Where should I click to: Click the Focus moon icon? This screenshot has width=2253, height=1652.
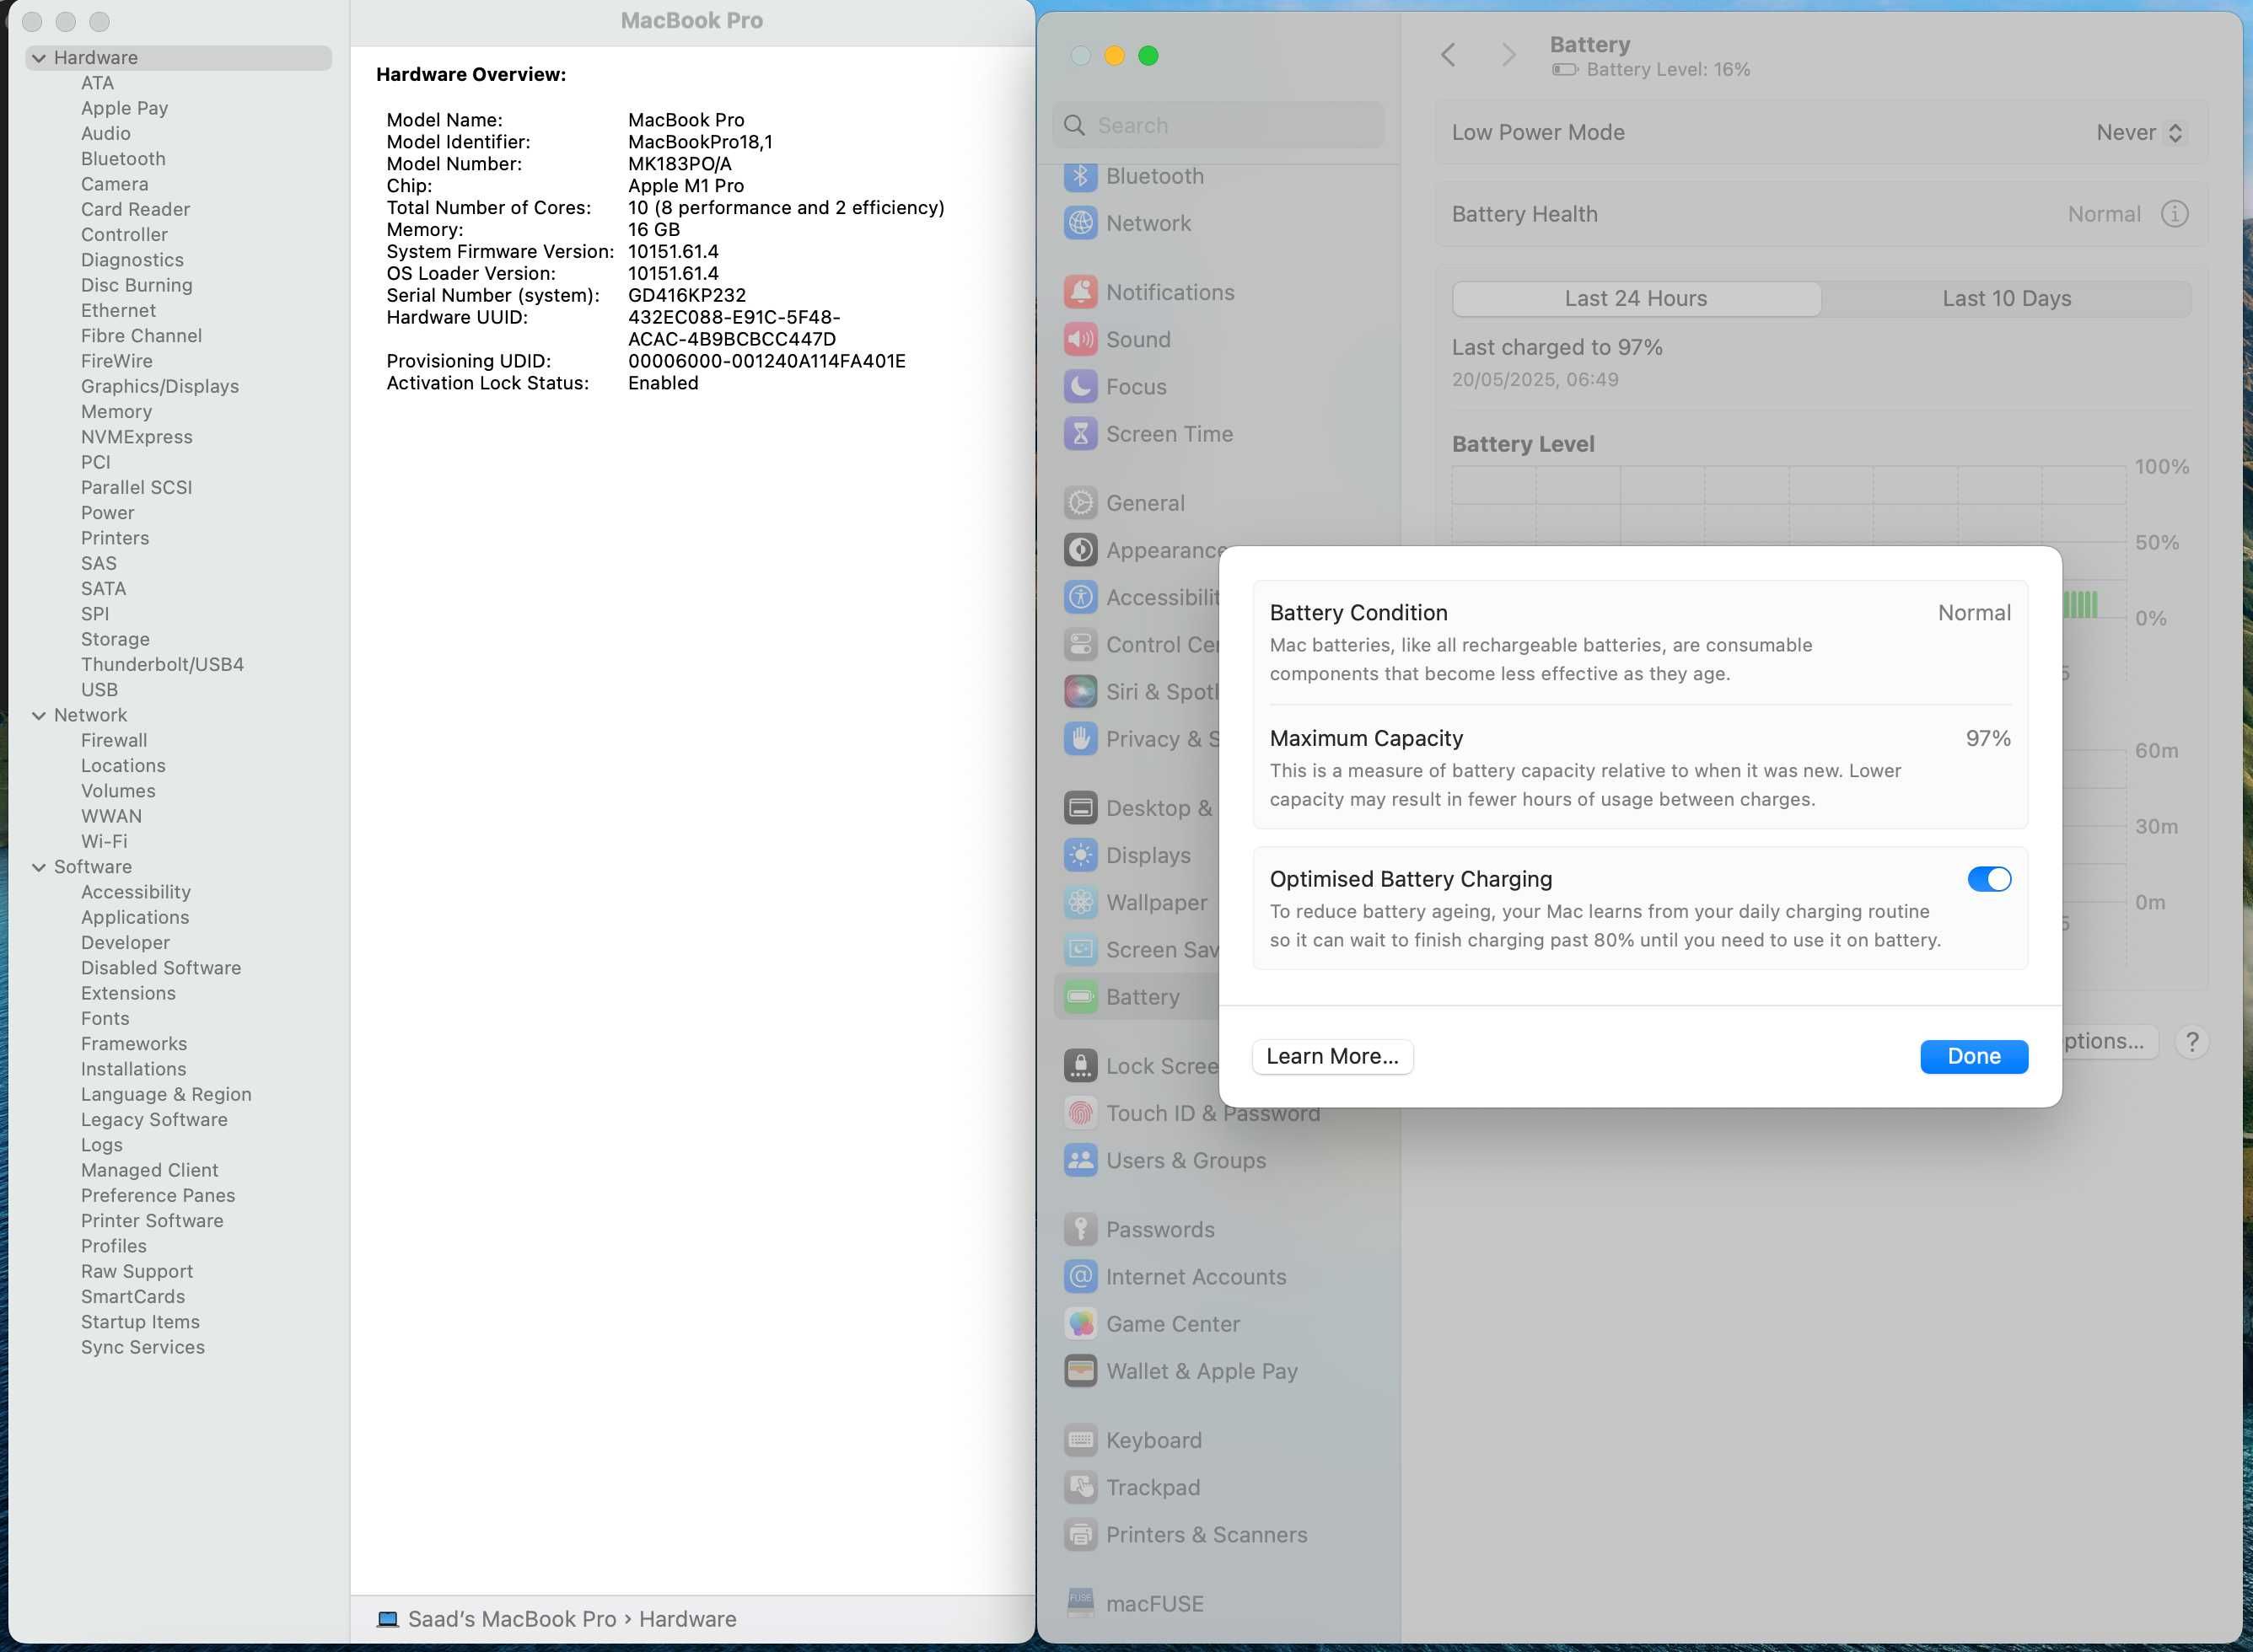pyautogui.click(x=1080, y=386)
